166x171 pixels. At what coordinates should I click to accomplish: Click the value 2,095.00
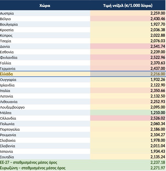tap(158, 107)
